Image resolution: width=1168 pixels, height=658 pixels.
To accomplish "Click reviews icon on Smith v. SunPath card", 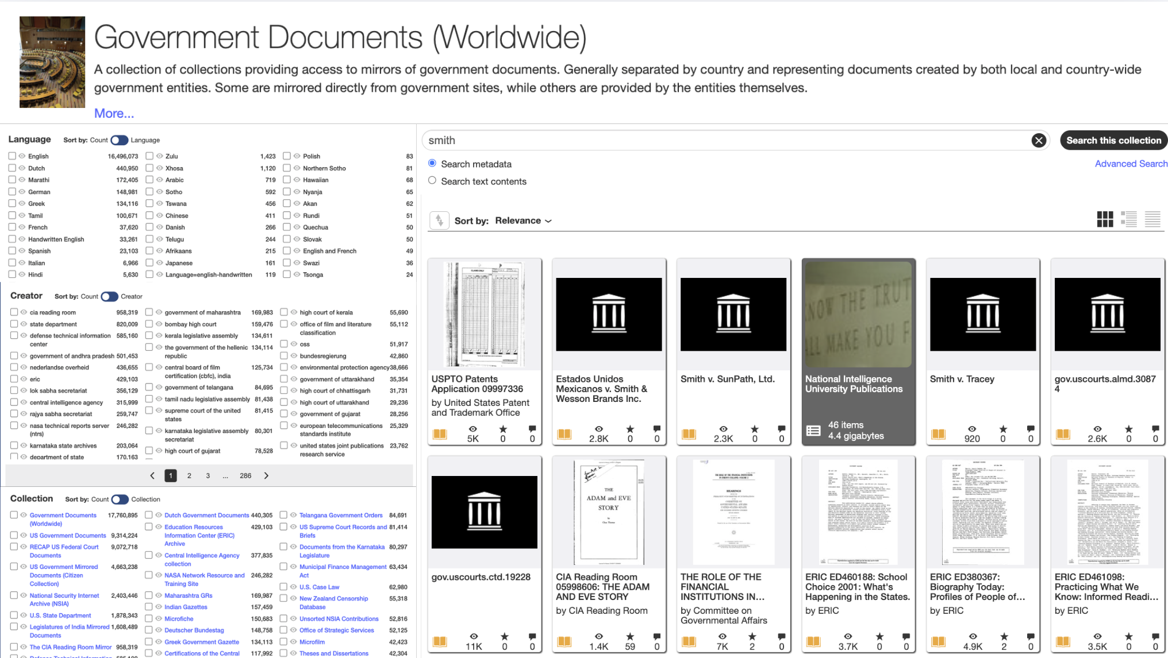I will [x=782, y=429].
